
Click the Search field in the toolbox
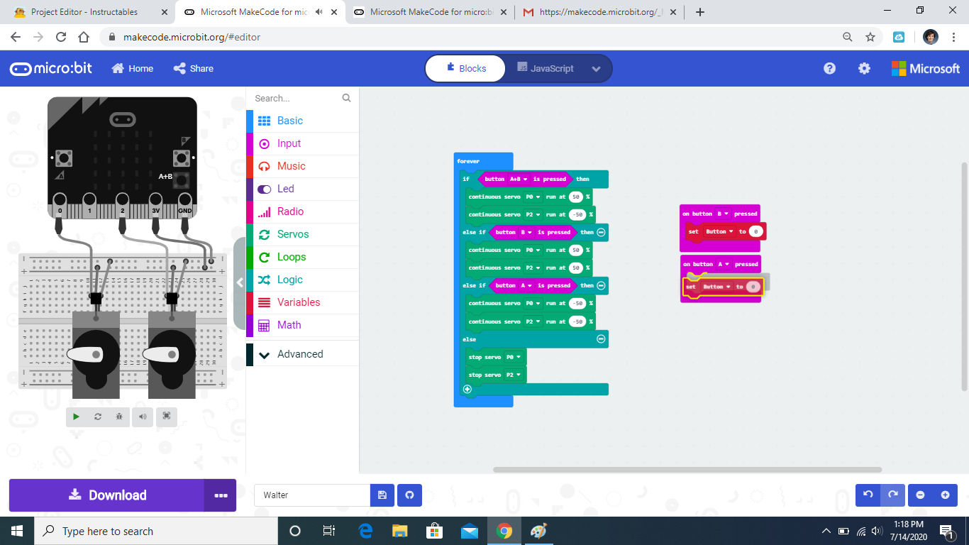pos(297,98)
